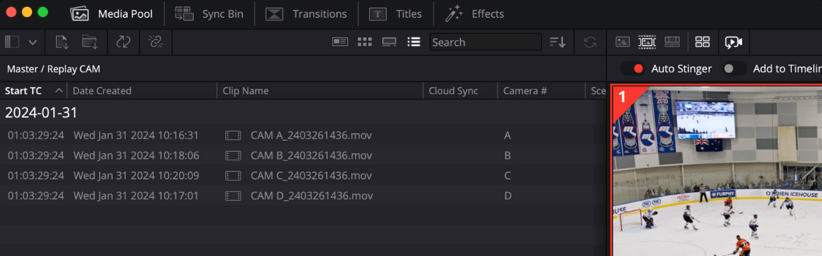
Task: Toggle the Add to Timeline switch
Action: point(734,69)
